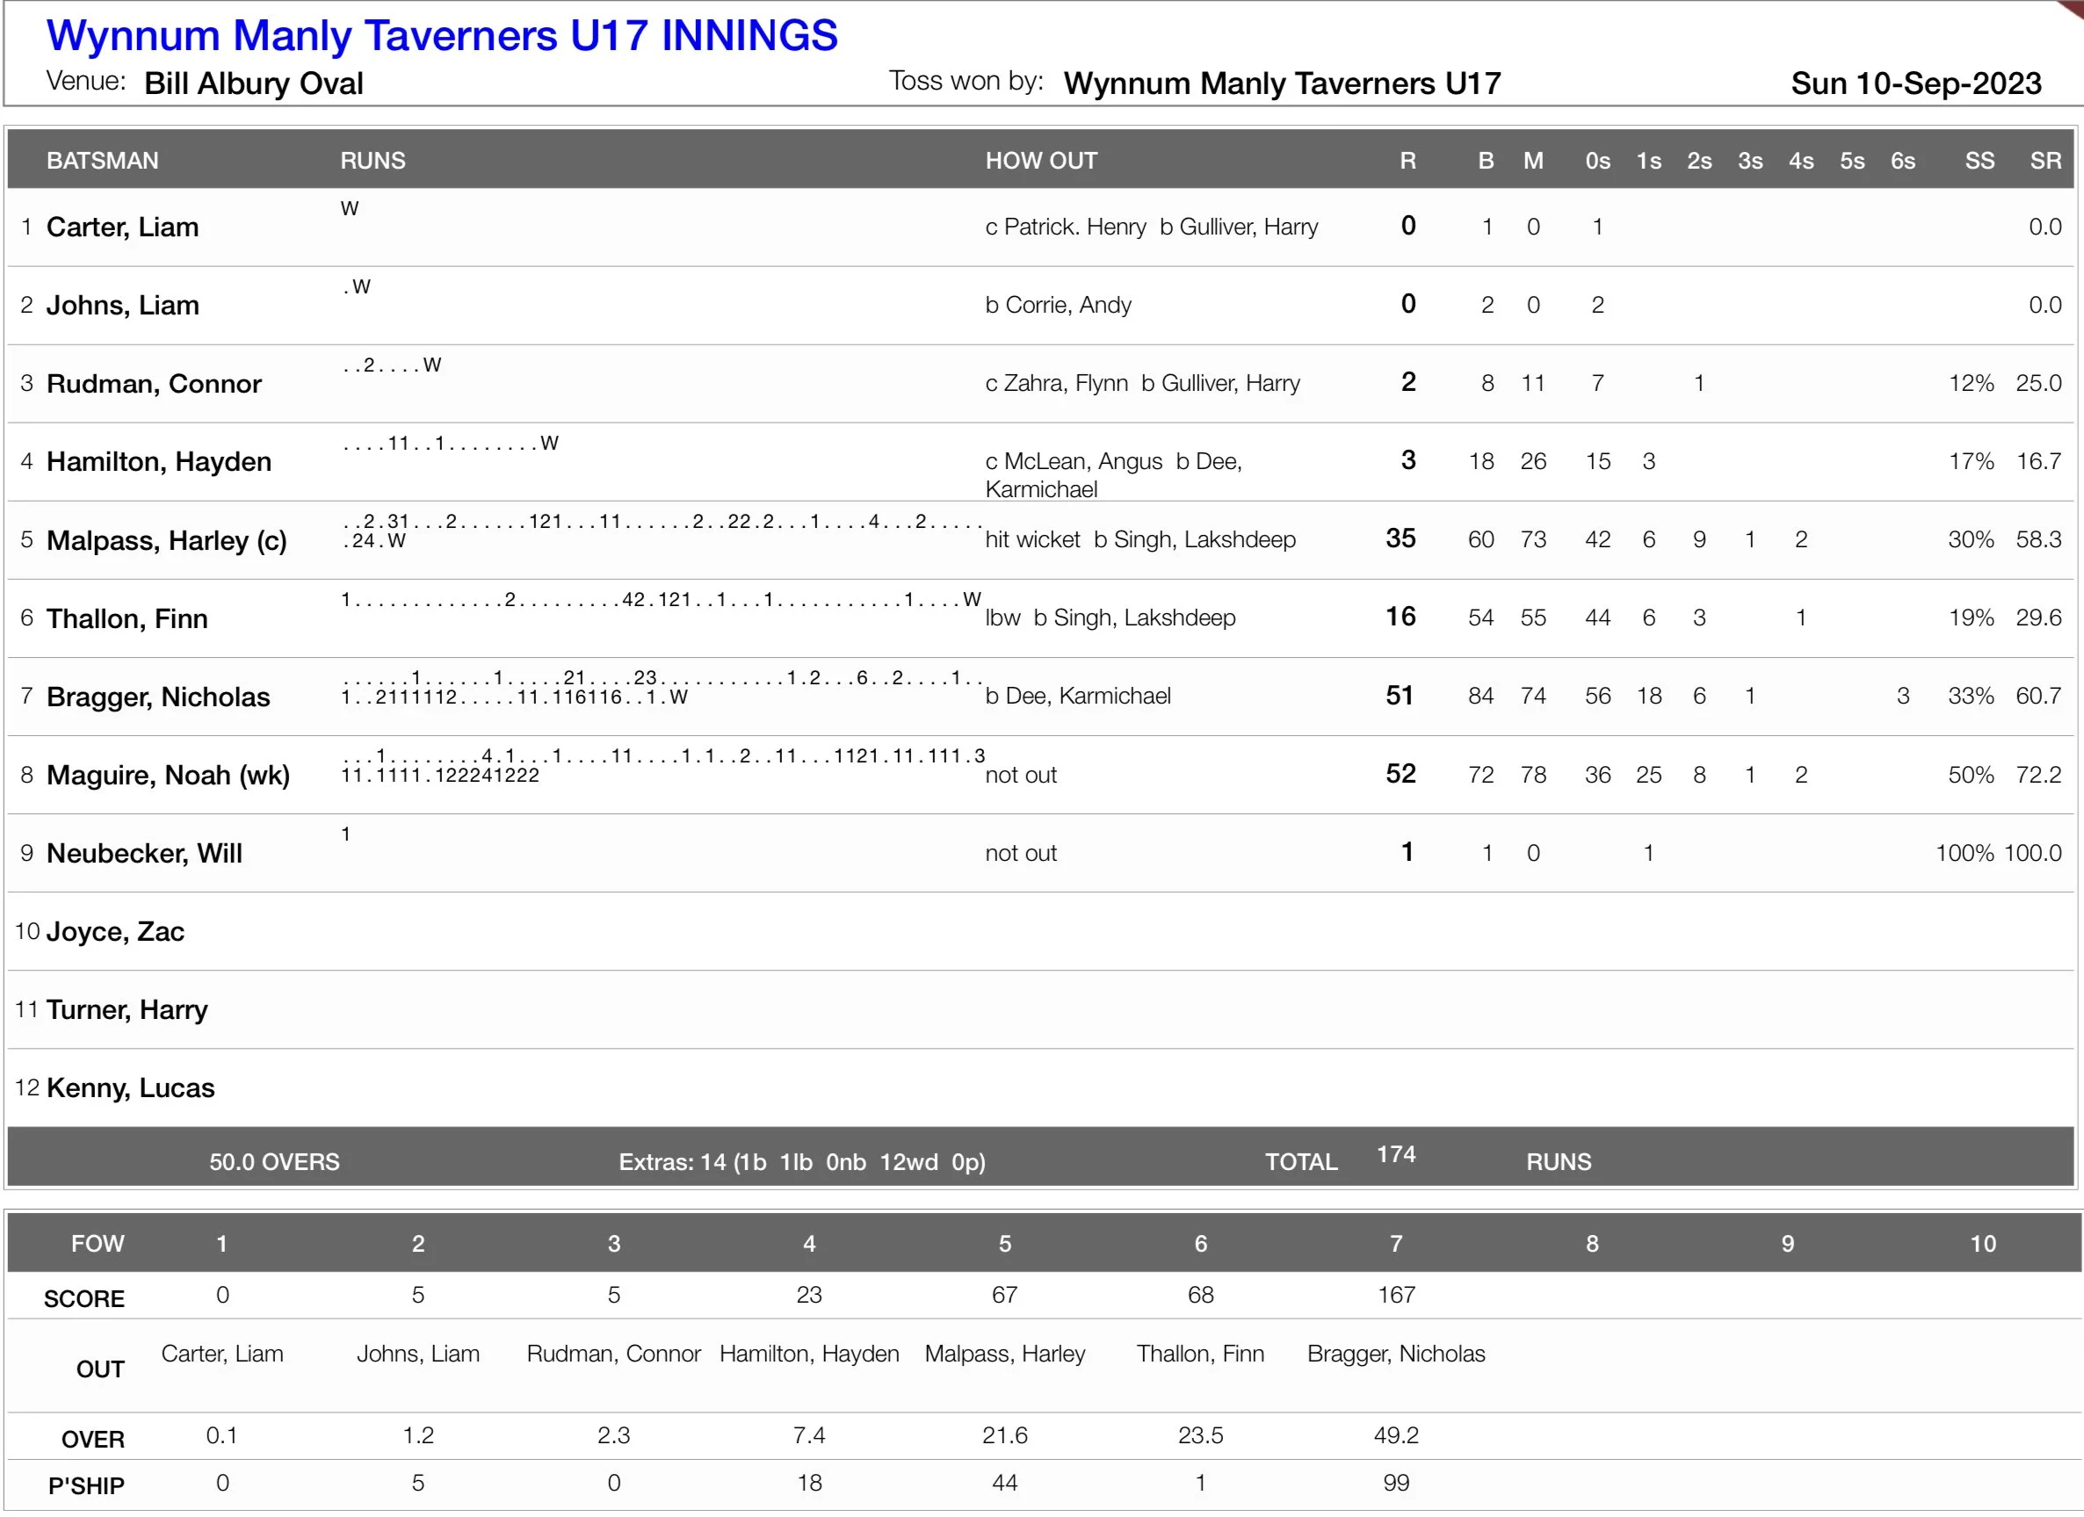Click the Wynnum Manly Taverners U17 INNINGS title
2084x1517 pixels.
click(x=442, y=36)
